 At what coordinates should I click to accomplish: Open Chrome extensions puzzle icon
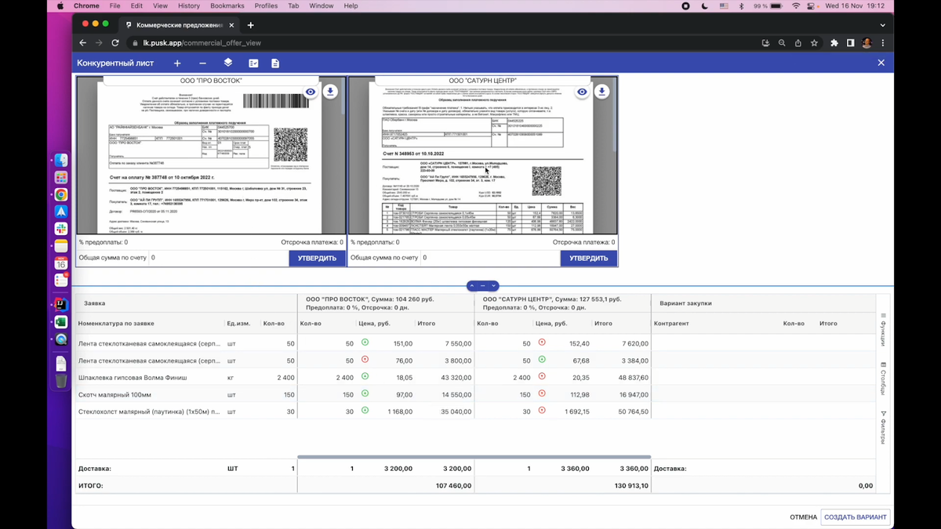[x=834, y=43]
